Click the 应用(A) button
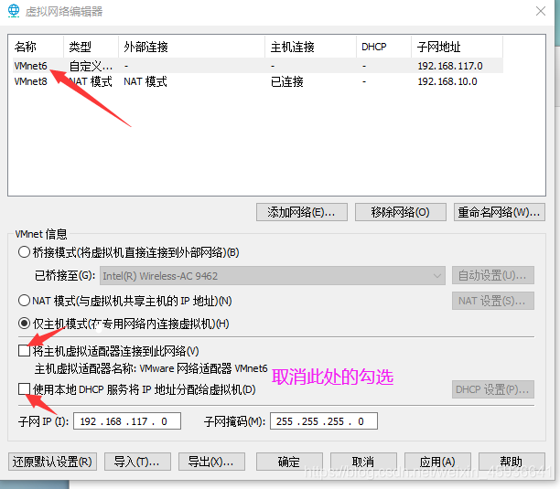 (437, 462)
